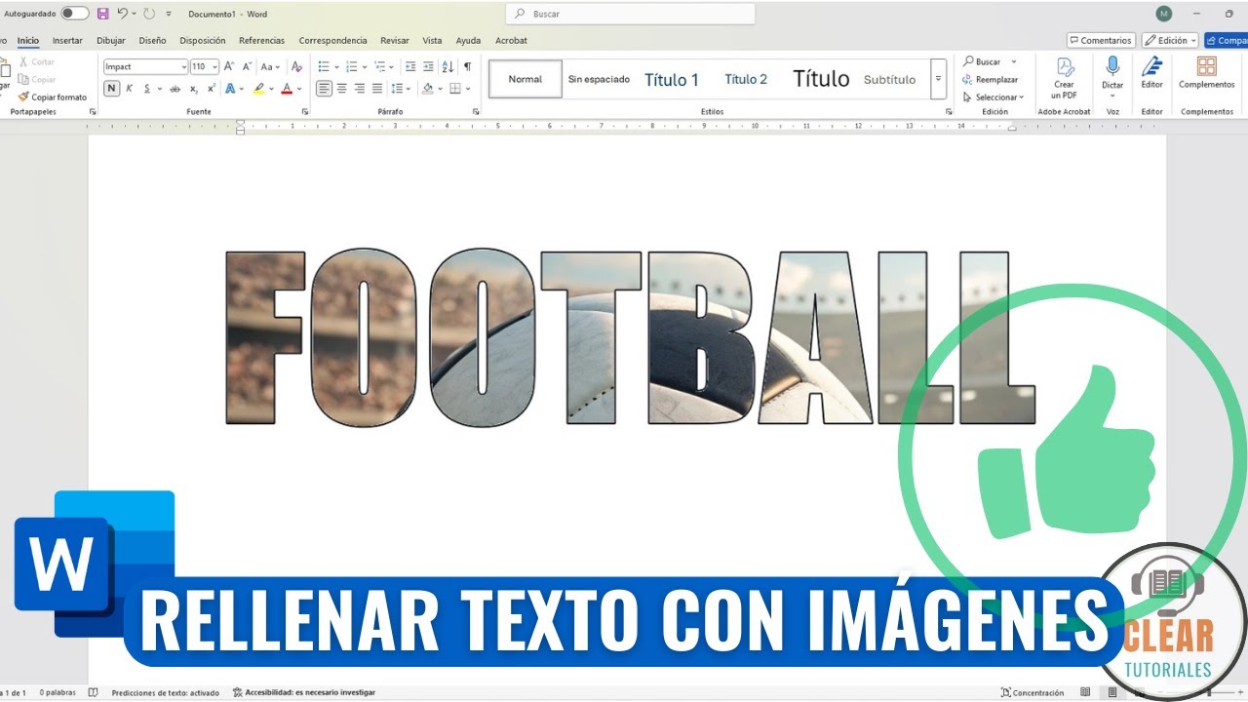
Task: Open the Seleccionar dropdown
Action: click(994, 97)
